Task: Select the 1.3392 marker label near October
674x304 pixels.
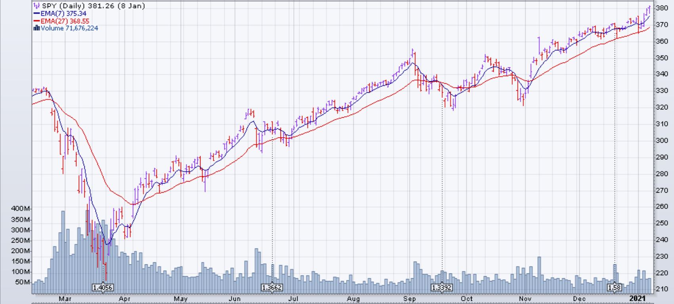Action: 442,287
